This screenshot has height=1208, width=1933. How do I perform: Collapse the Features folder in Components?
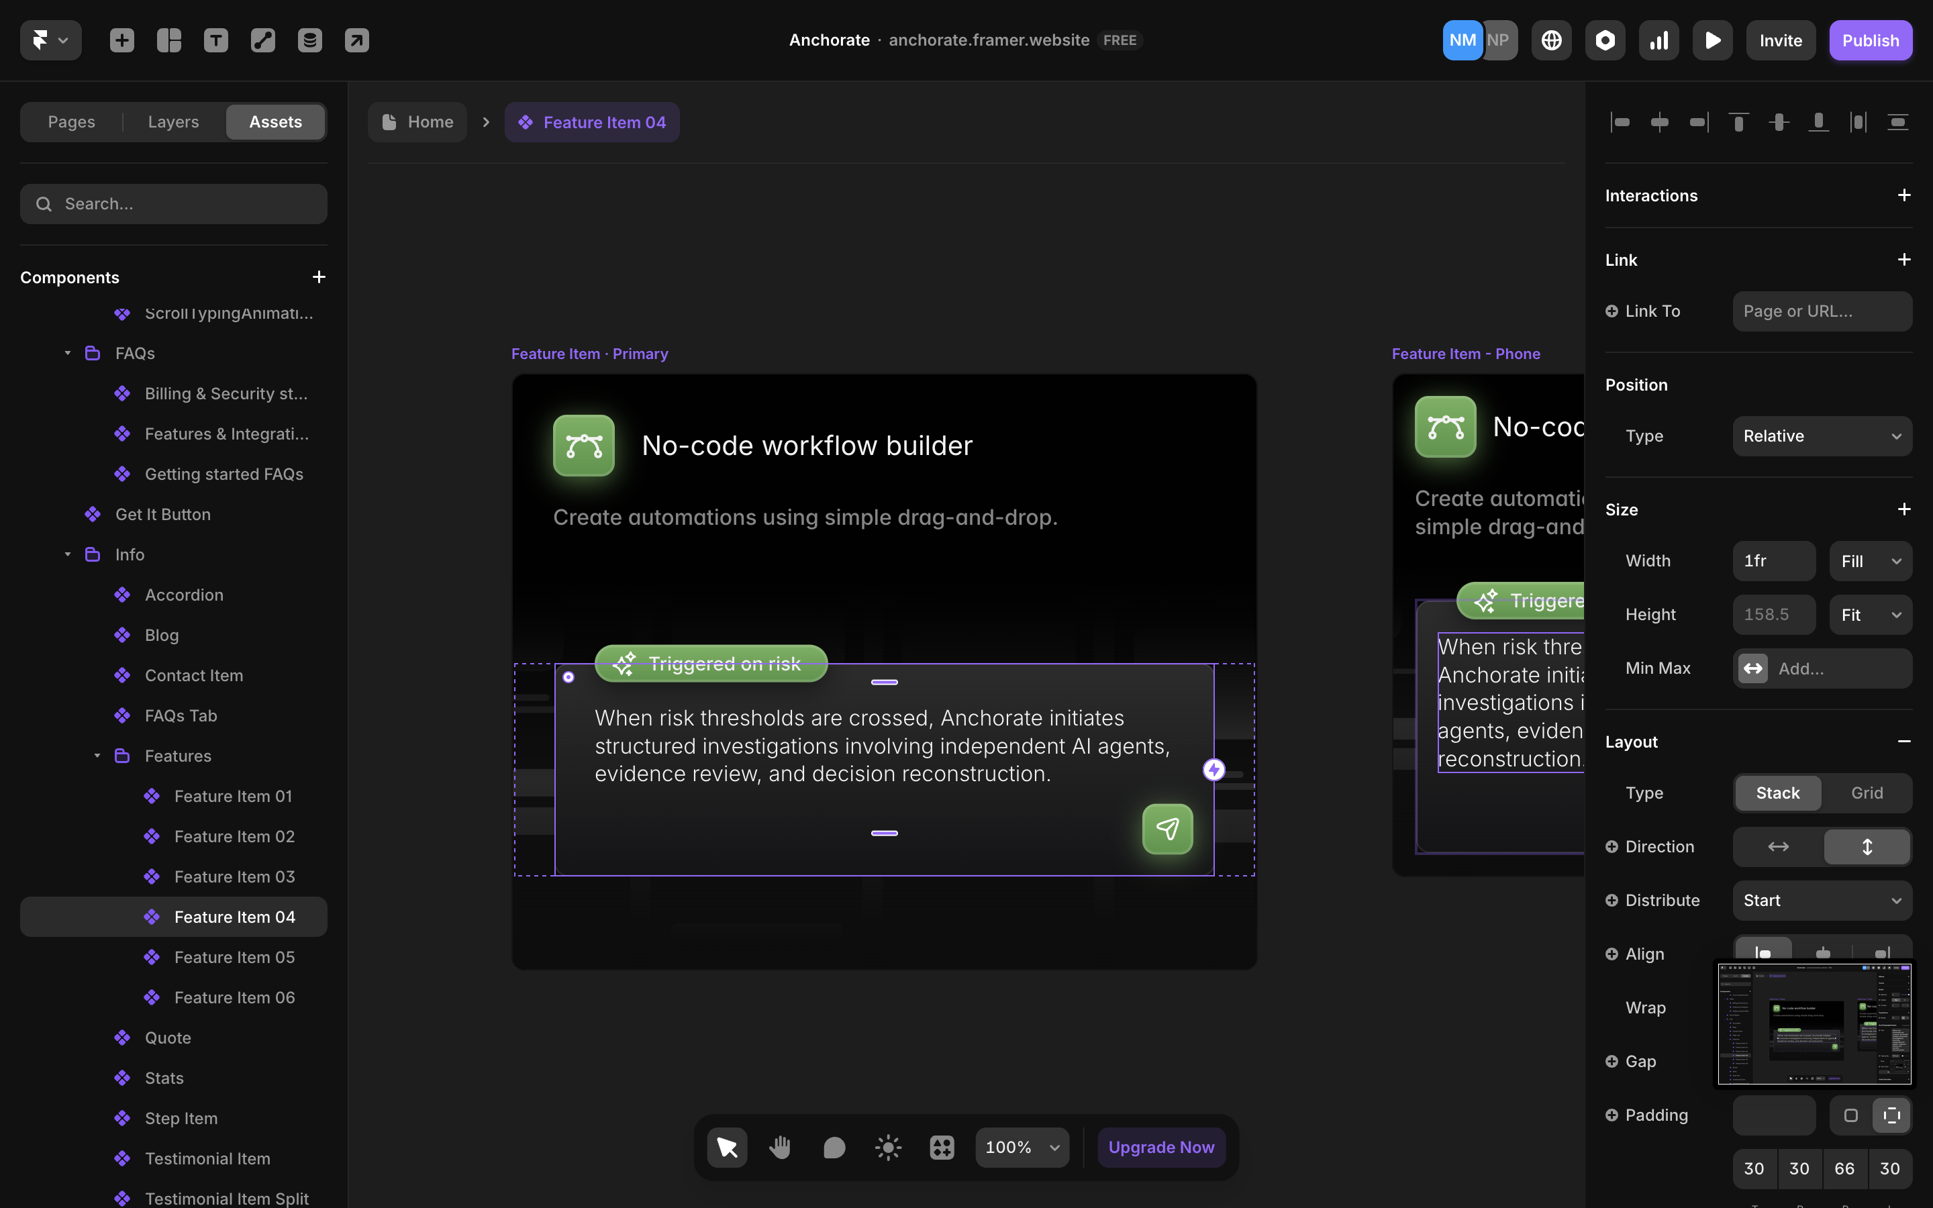(97, 756)
